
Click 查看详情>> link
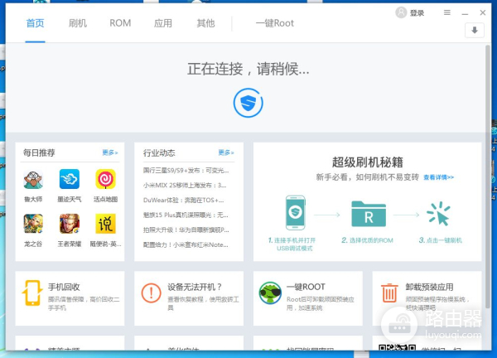tap(439, 177)
